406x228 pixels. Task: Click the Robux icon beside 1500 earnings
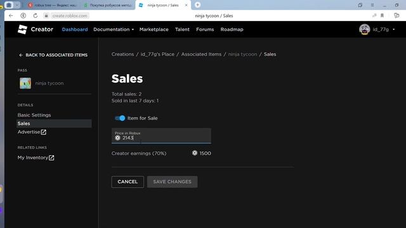click(195, 153)
